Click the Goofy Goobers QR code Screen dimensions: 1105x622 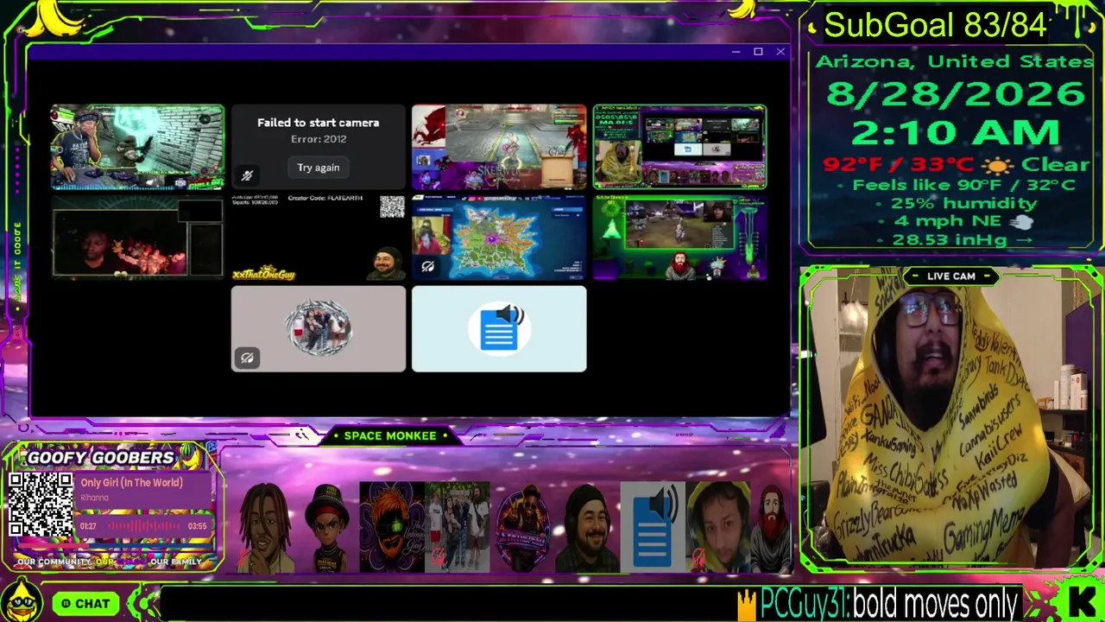(x=41, y=505)
